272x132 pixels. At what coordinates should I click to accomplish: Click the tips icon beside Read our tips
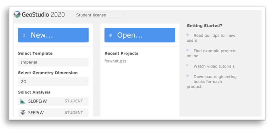click(x=188, y=35)
